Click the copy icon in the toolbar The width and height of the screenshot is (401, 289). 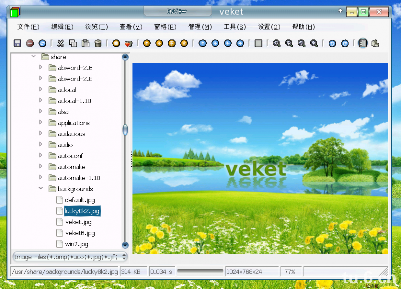73,43
